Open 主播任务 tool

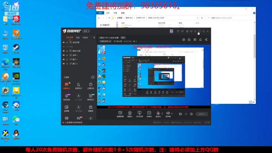[90, 86]
